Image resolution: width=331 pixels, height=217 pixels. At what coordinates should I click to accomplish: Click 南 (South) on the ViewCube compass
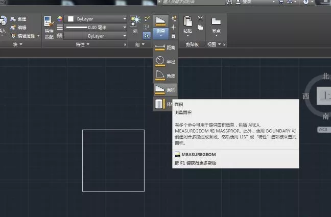coord(325,116)
